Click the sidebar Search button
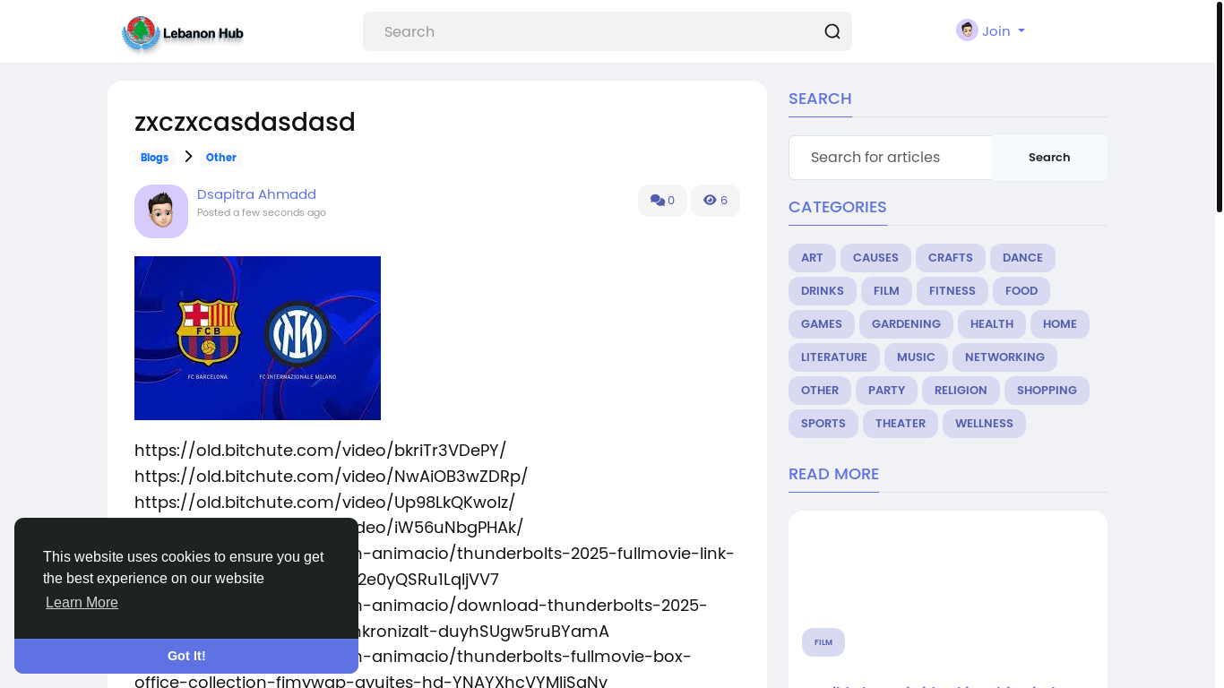 click(1049, 158)
